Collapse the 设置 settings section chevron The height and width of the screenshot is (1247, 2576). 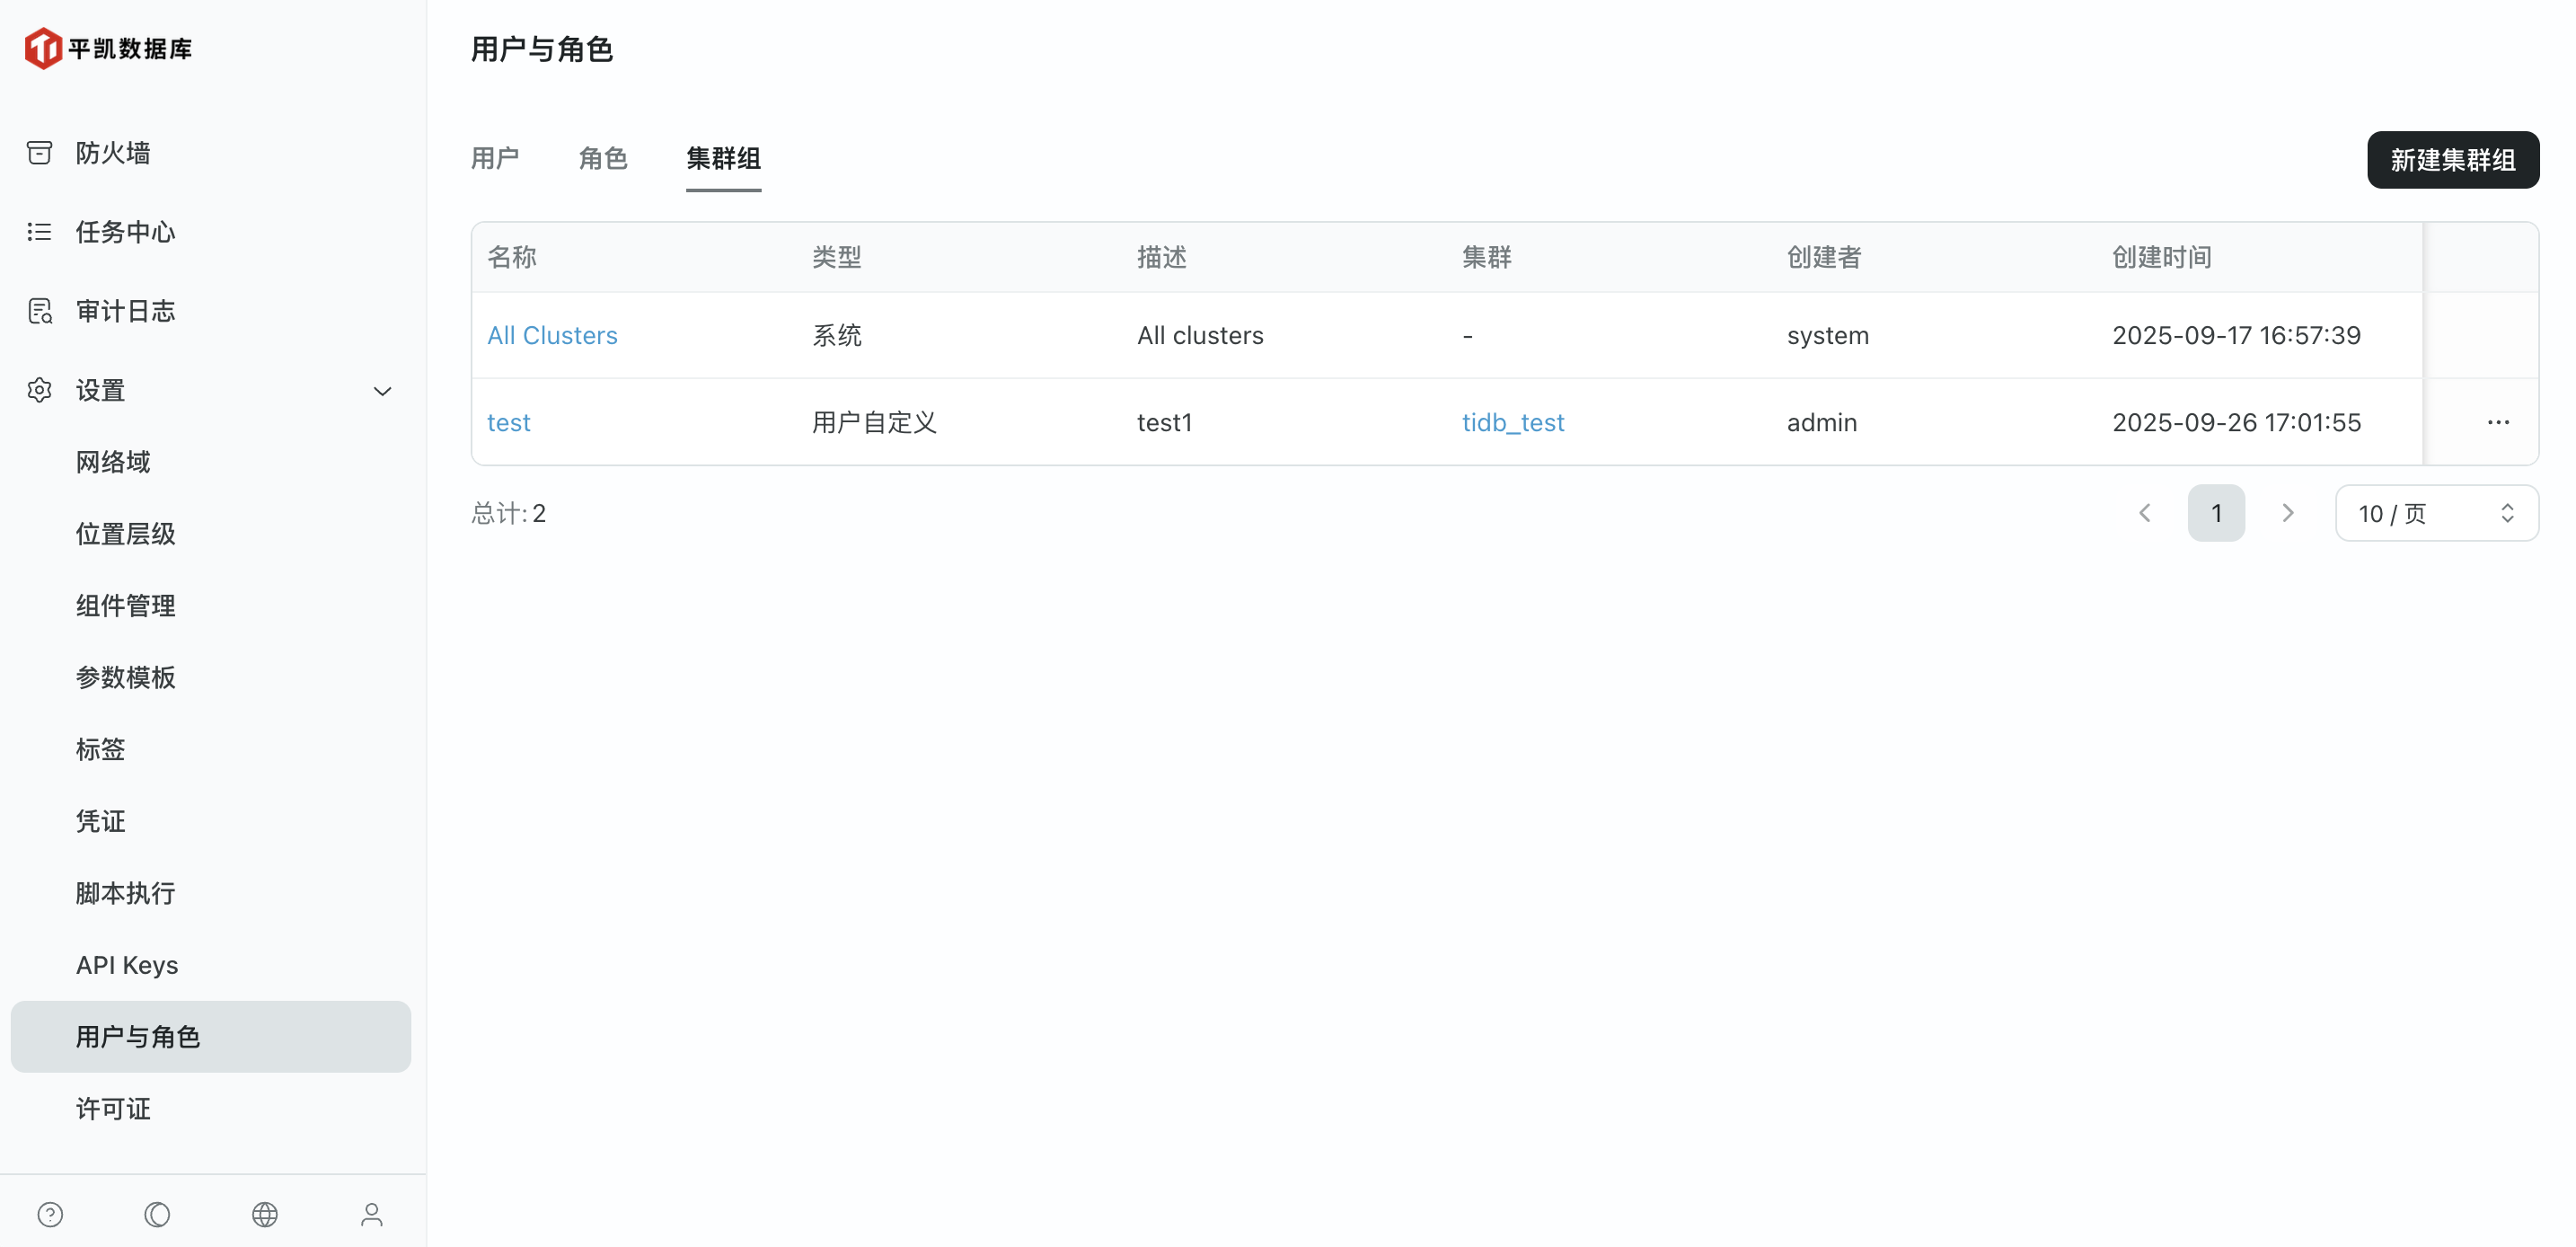pyautogui.click(x=382, y=391)
